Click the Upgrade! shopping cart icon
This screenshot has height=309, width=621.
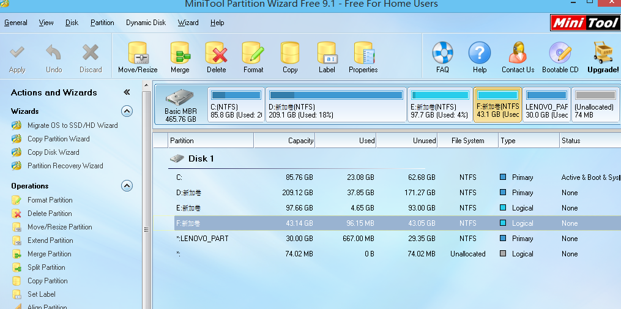[x=603, y=53]
